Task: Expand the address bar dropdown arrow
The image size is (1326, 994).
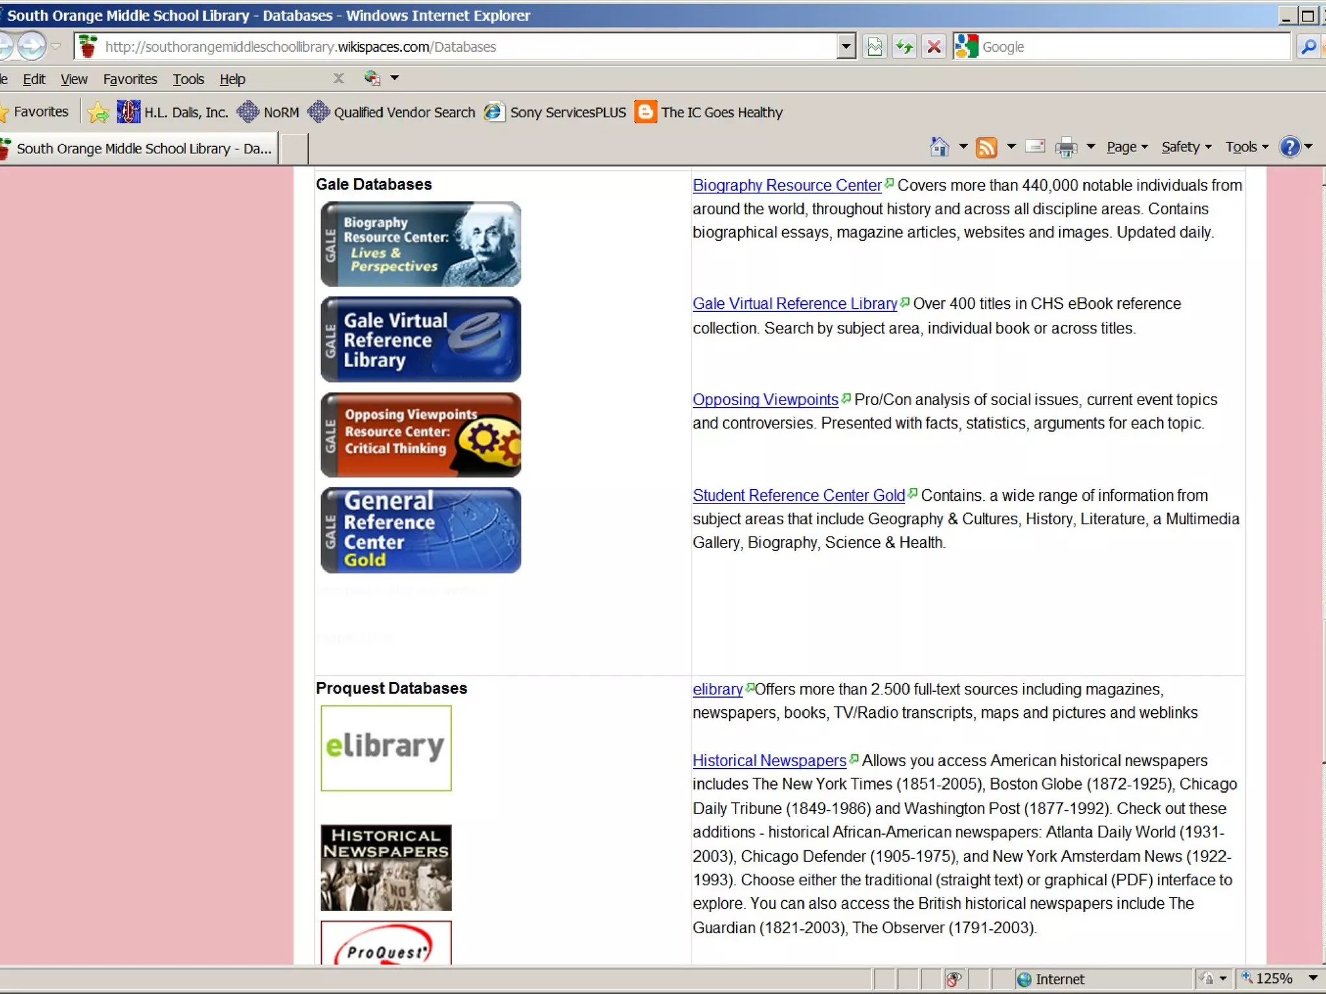Action: (x=846, y=47)
